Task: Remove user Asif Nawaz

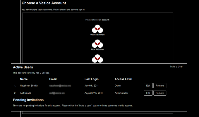Action: 160,93
